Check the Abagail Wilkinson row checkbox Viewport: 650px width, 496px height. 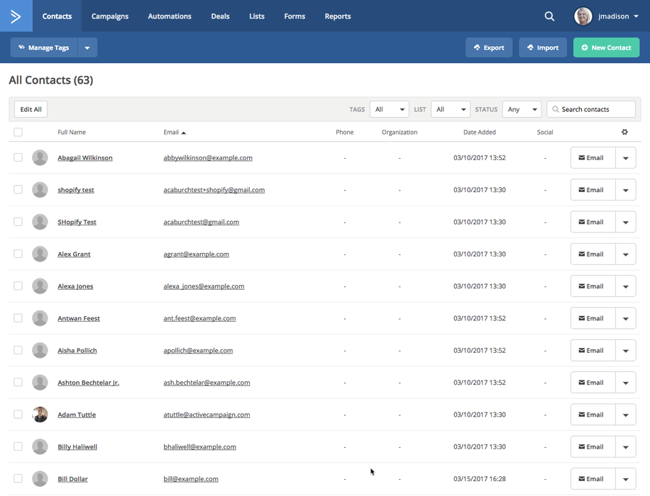coord(18,157)
